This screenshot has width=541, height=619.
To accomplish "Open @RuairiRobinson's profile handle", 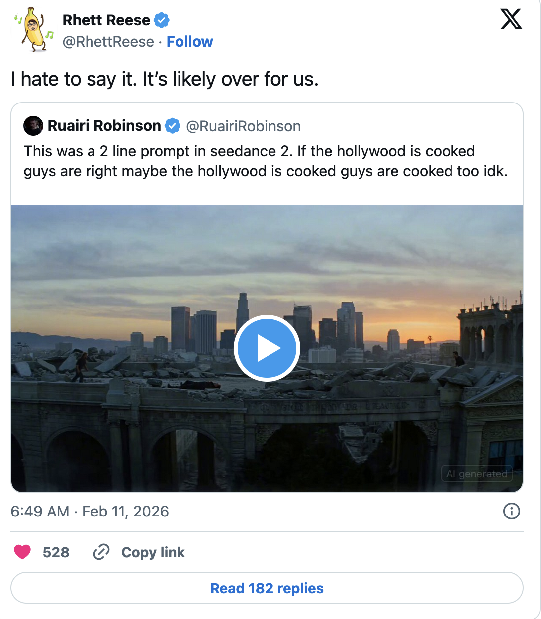I will (244, 126).
